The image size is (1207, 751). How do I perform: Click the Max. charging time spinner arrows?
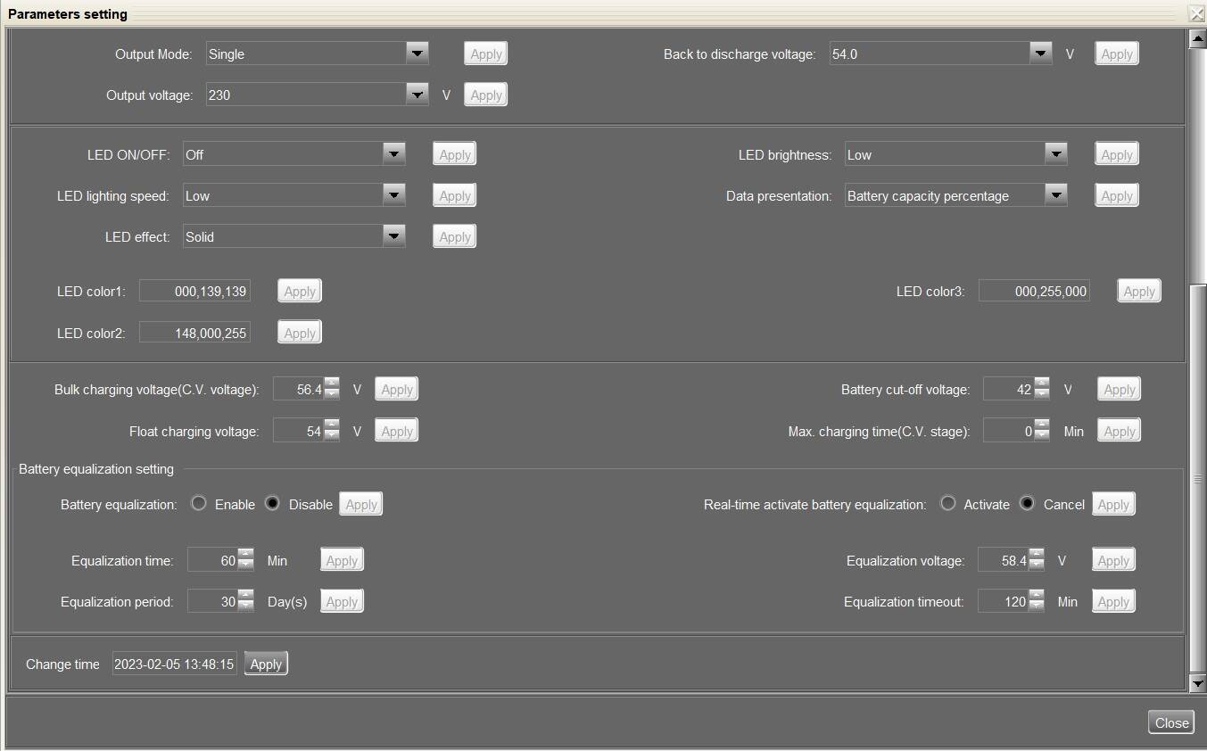pos(1042,431)
